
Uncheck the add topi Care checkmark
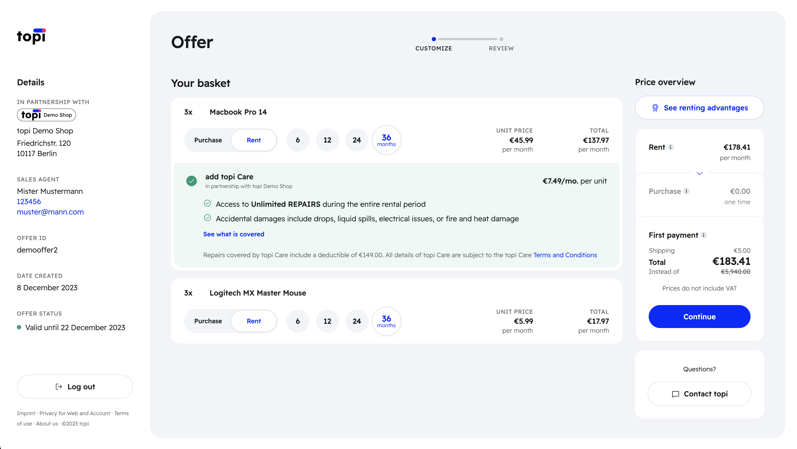192,181
